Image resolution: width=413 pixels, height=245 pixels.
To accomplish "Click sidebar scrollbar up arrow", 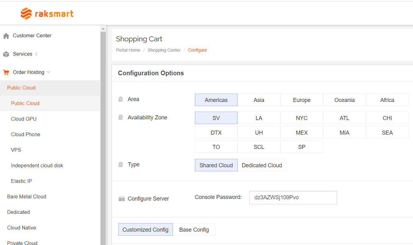I will 103,29.
